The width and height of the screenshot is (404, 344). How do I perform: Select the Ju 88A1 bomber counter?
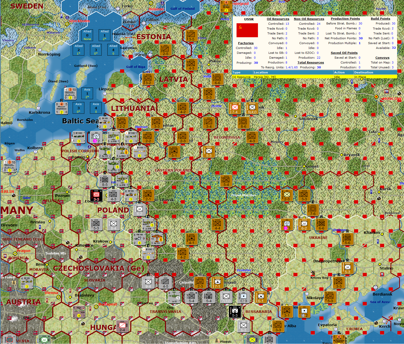click(x=122, y=152)
